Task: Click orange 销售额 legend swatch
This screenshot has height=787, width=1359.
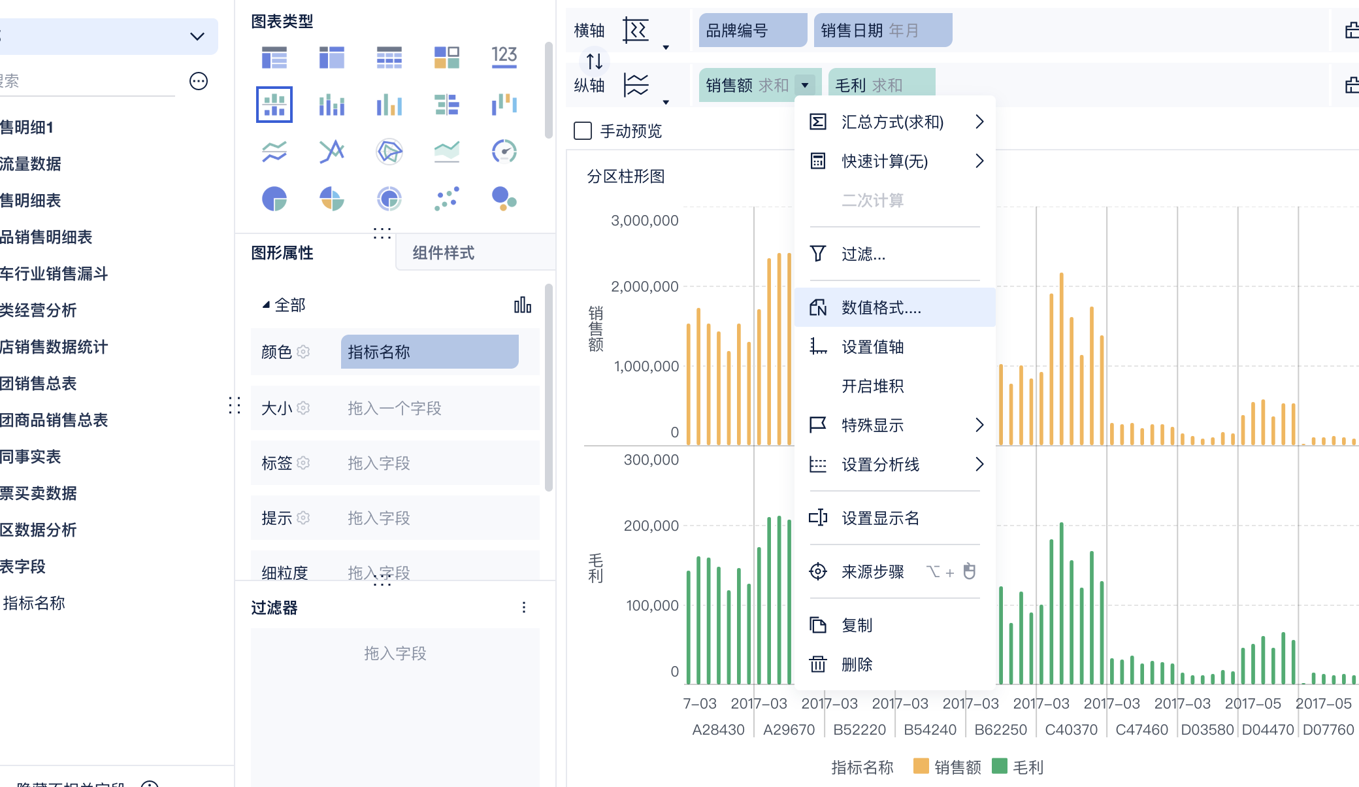Action: coord(921,766)
